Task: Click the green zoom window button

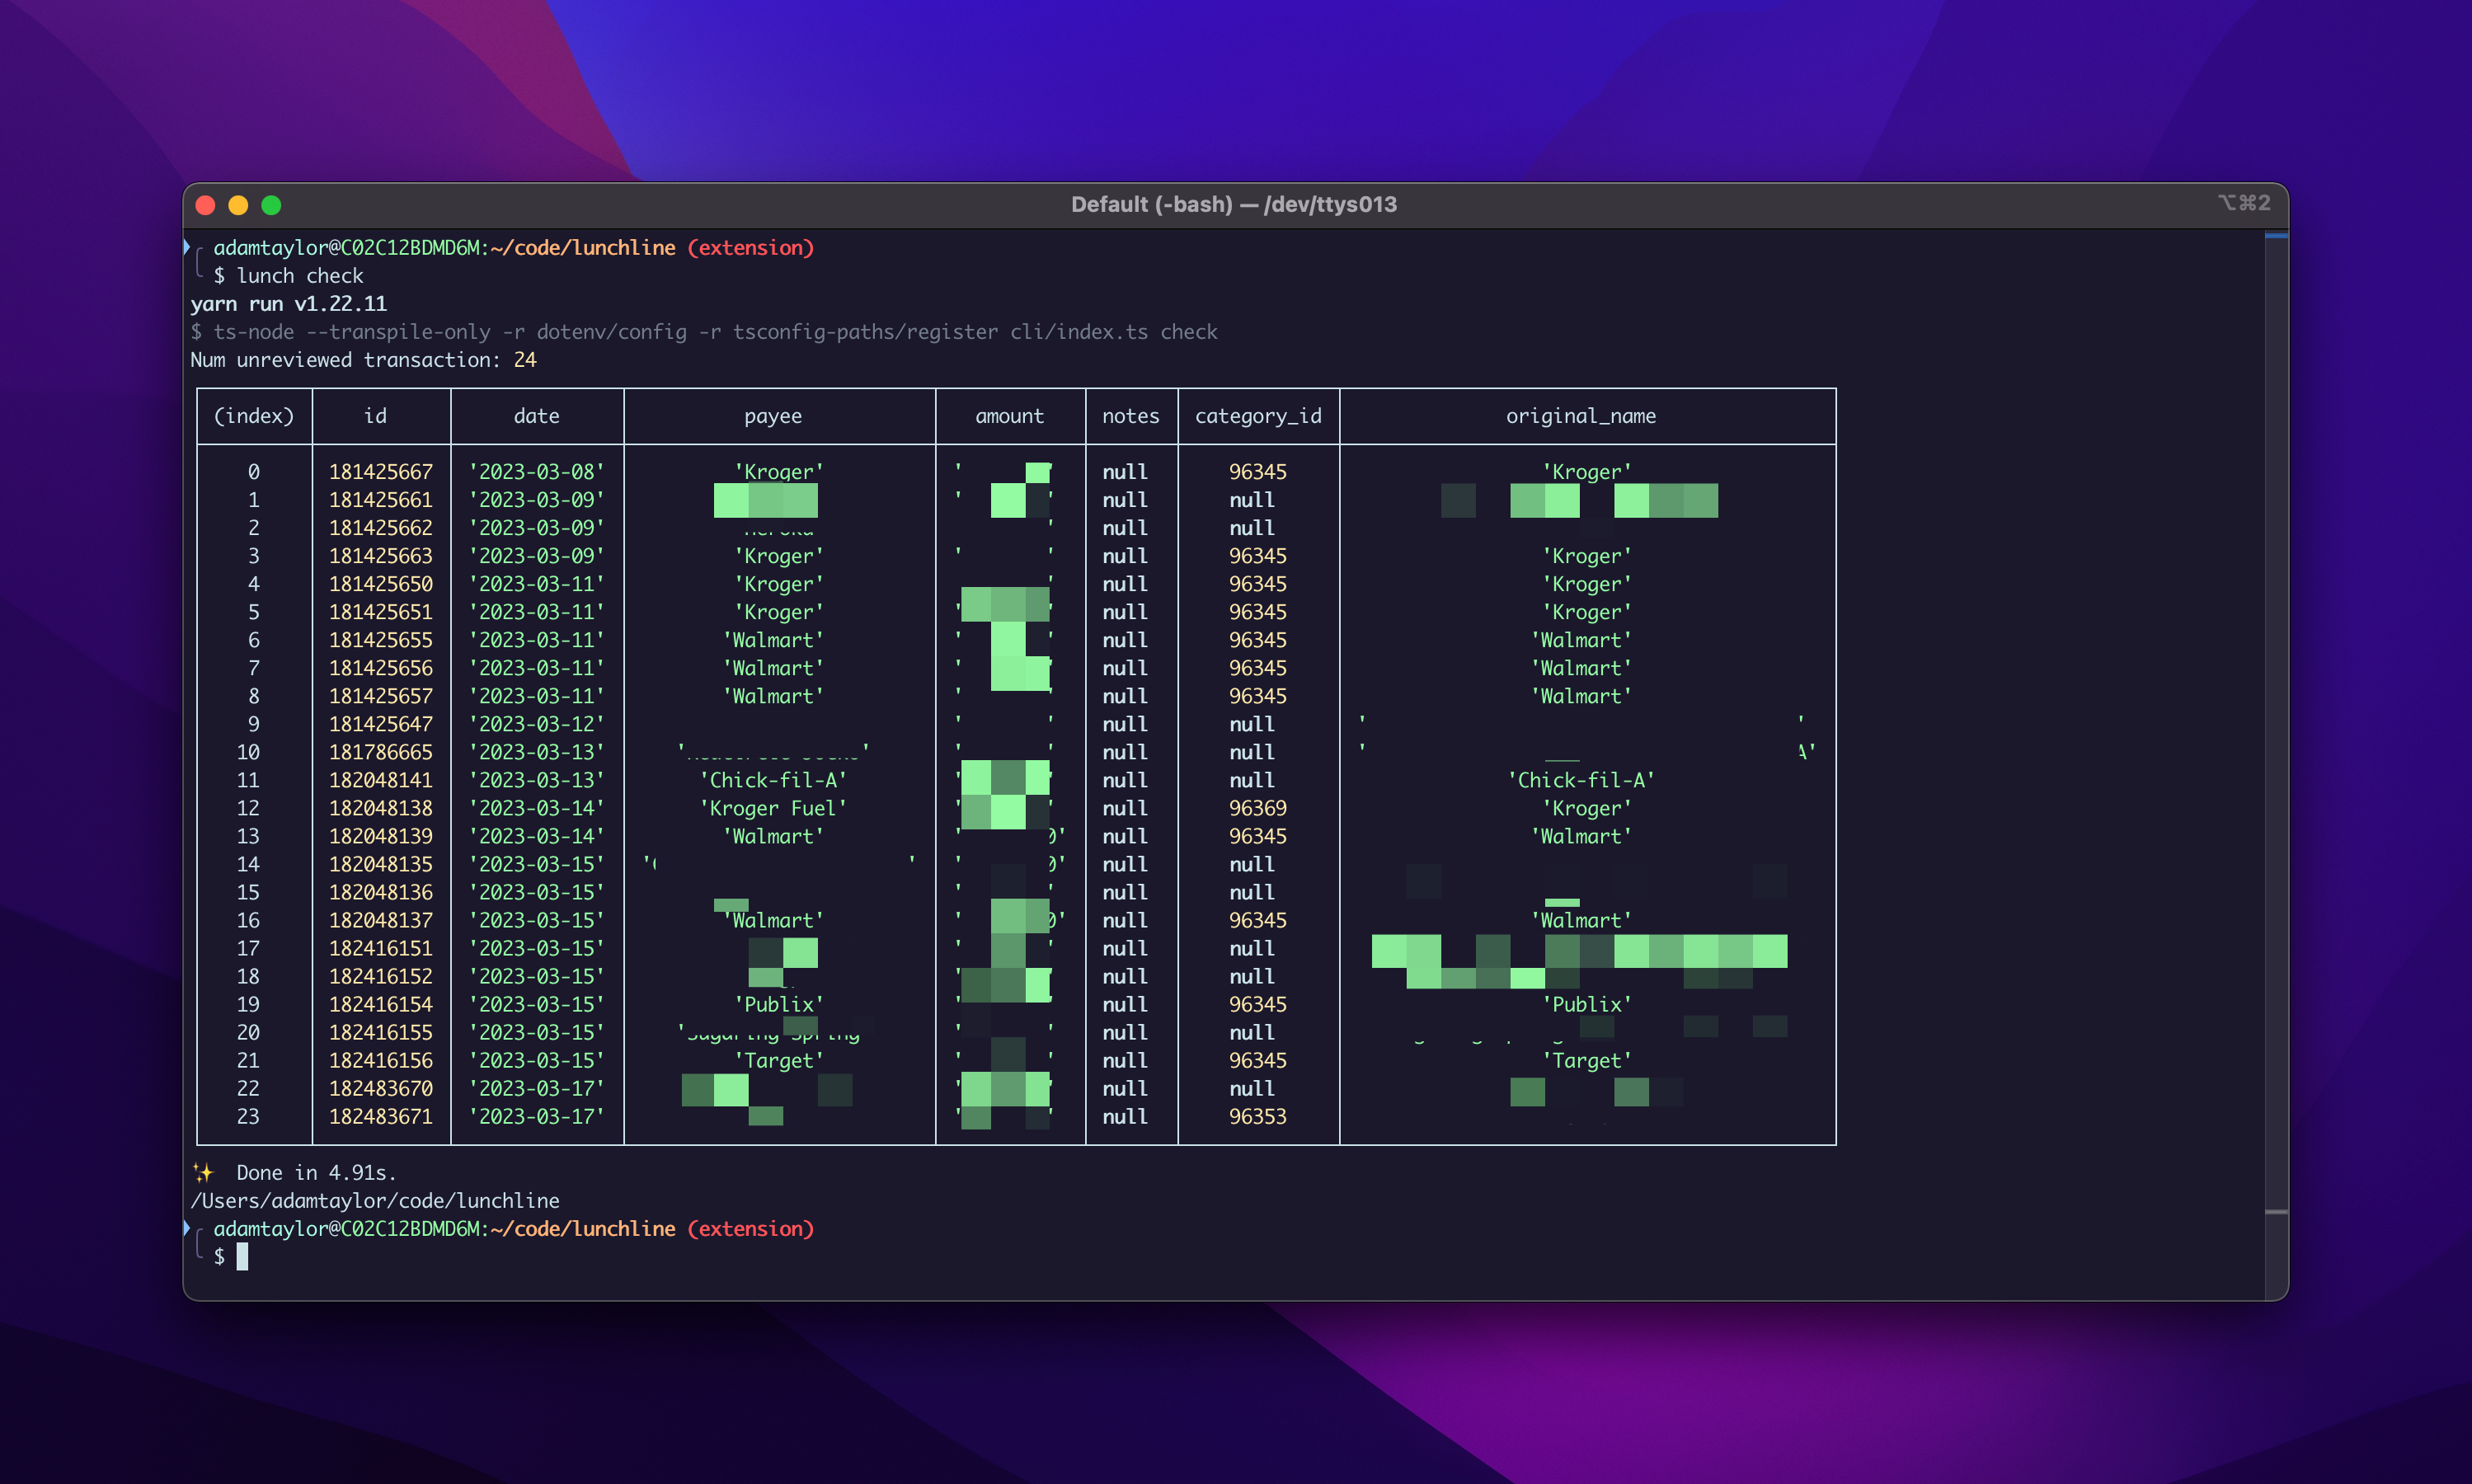Action: pyautogui.click(x=271, y=205)
